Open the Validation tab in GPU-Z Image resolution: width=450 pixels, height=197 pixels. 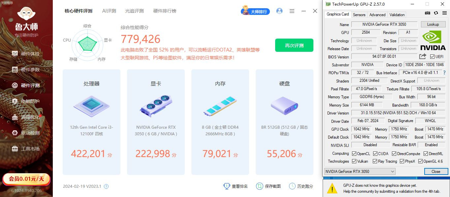pos(397,15)
